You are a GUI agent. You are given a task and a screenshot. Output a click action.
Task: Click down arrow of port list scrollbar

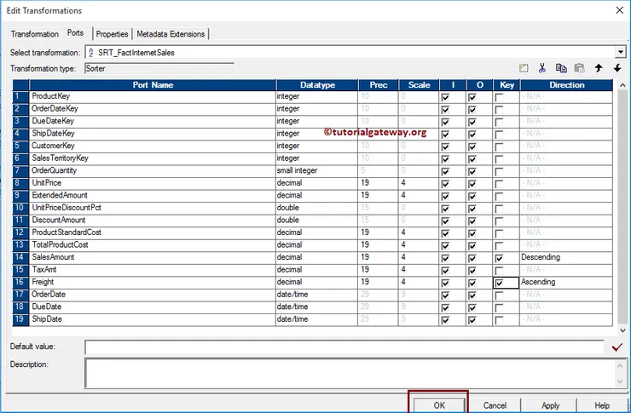(x=622, y=330)
